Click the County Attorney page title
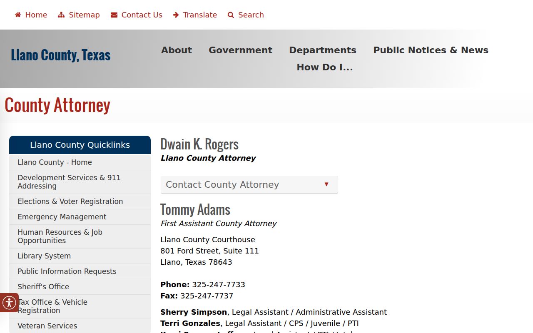Viewport: 533px width, 333px height. pyautogui.click(x=57, y=105)
